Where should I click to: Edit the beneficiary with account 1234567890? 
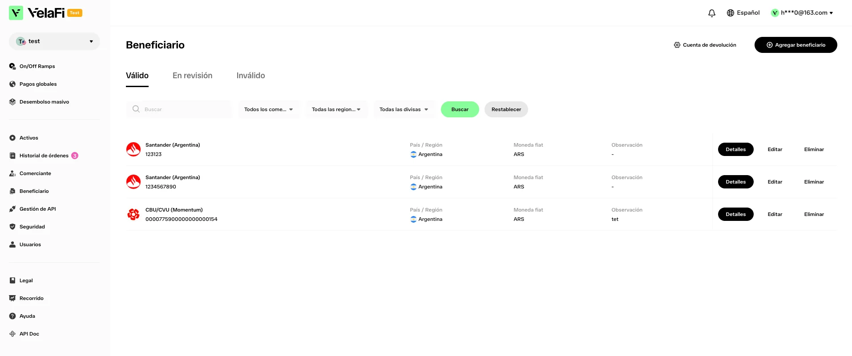[775, 182]
